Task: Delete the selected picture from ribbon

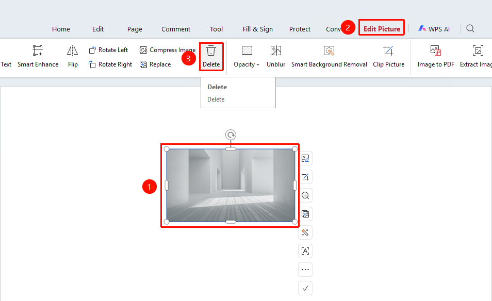Action: coord(211,57)
